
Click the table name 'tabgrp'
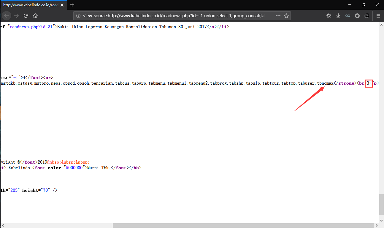tap(139, 83)
